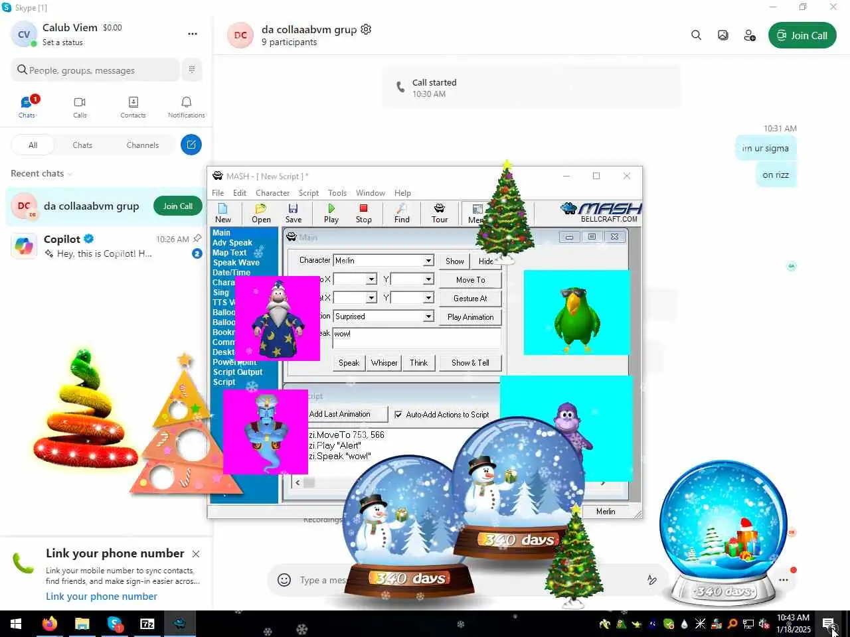Open the File menu in MASH
This screenshot has height=637, width=850.
point(218,193)
